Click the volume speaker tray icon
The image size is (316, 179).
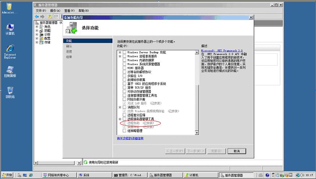[x=302, y=175]
